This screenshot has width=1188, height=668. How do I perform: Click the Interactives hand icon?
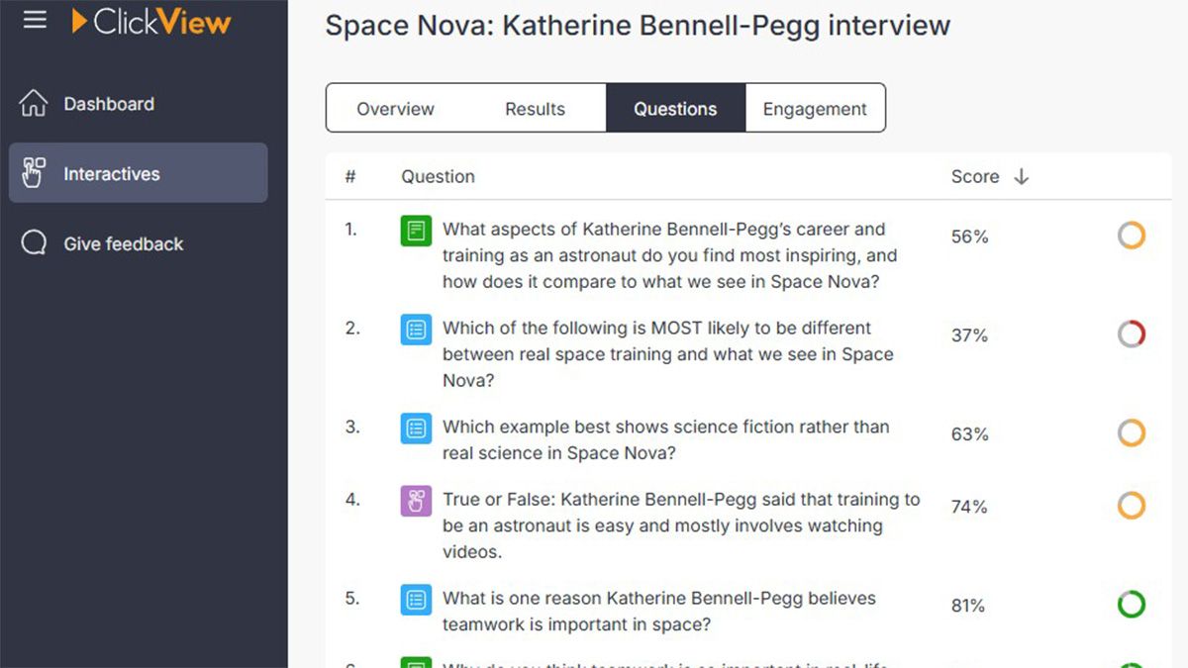tap(34, 173)
